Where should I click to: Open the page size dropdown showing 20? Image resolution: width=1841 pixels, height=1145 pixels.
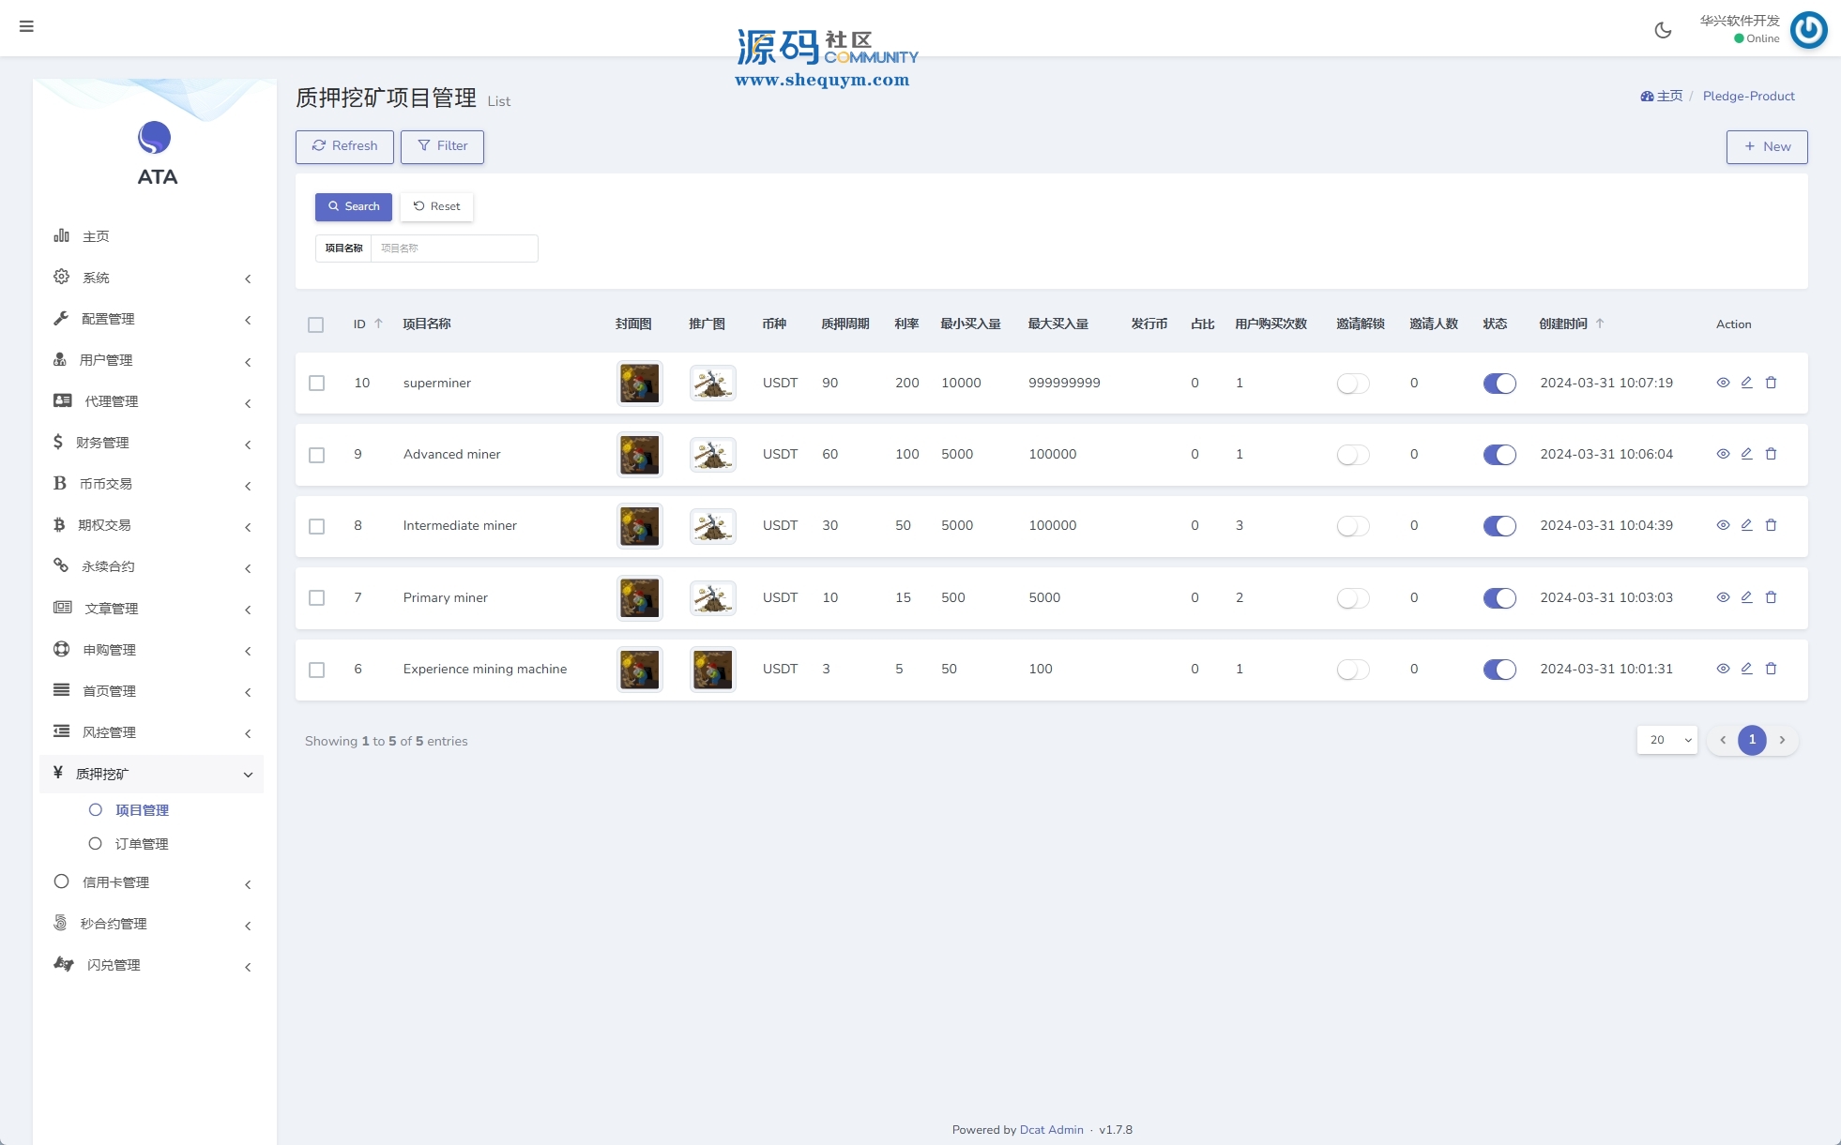[1667, 740]
